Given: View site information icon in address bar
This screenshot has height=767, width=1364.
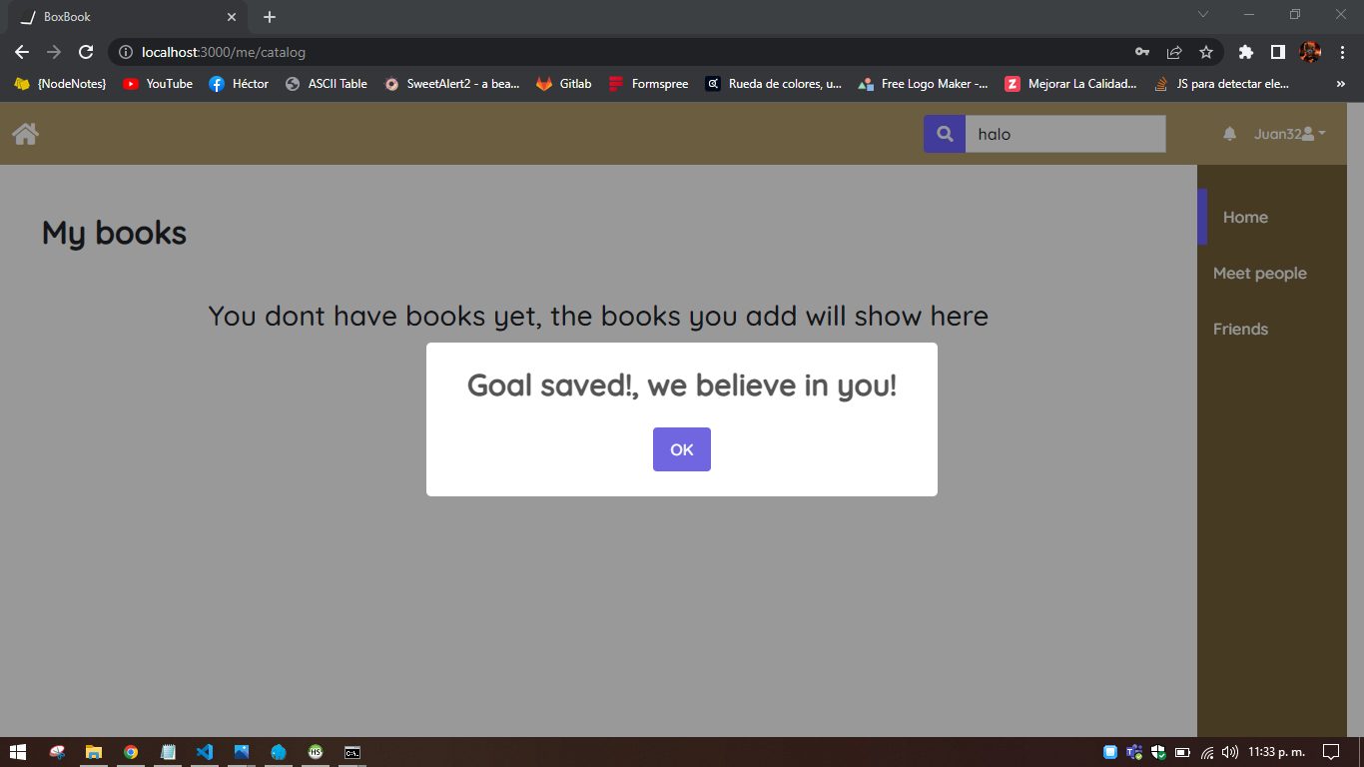Looking at the screenshot, I should [x=126, y=52].
